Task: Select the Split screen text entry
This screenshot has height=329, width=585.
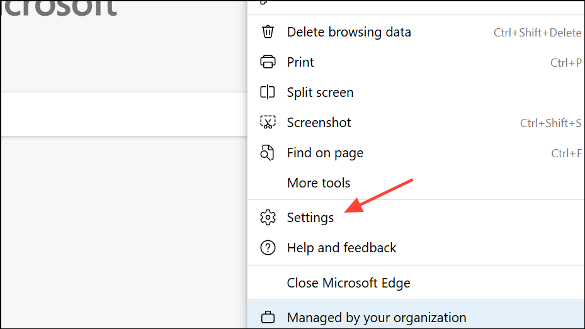Action: [320, 92]
